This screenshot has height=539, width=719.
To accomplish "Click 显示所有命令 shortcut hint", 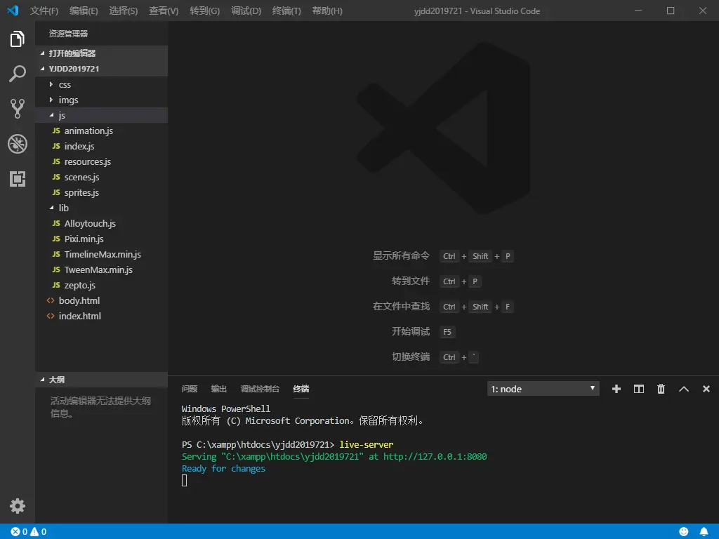I will click(x=401, y=255).
